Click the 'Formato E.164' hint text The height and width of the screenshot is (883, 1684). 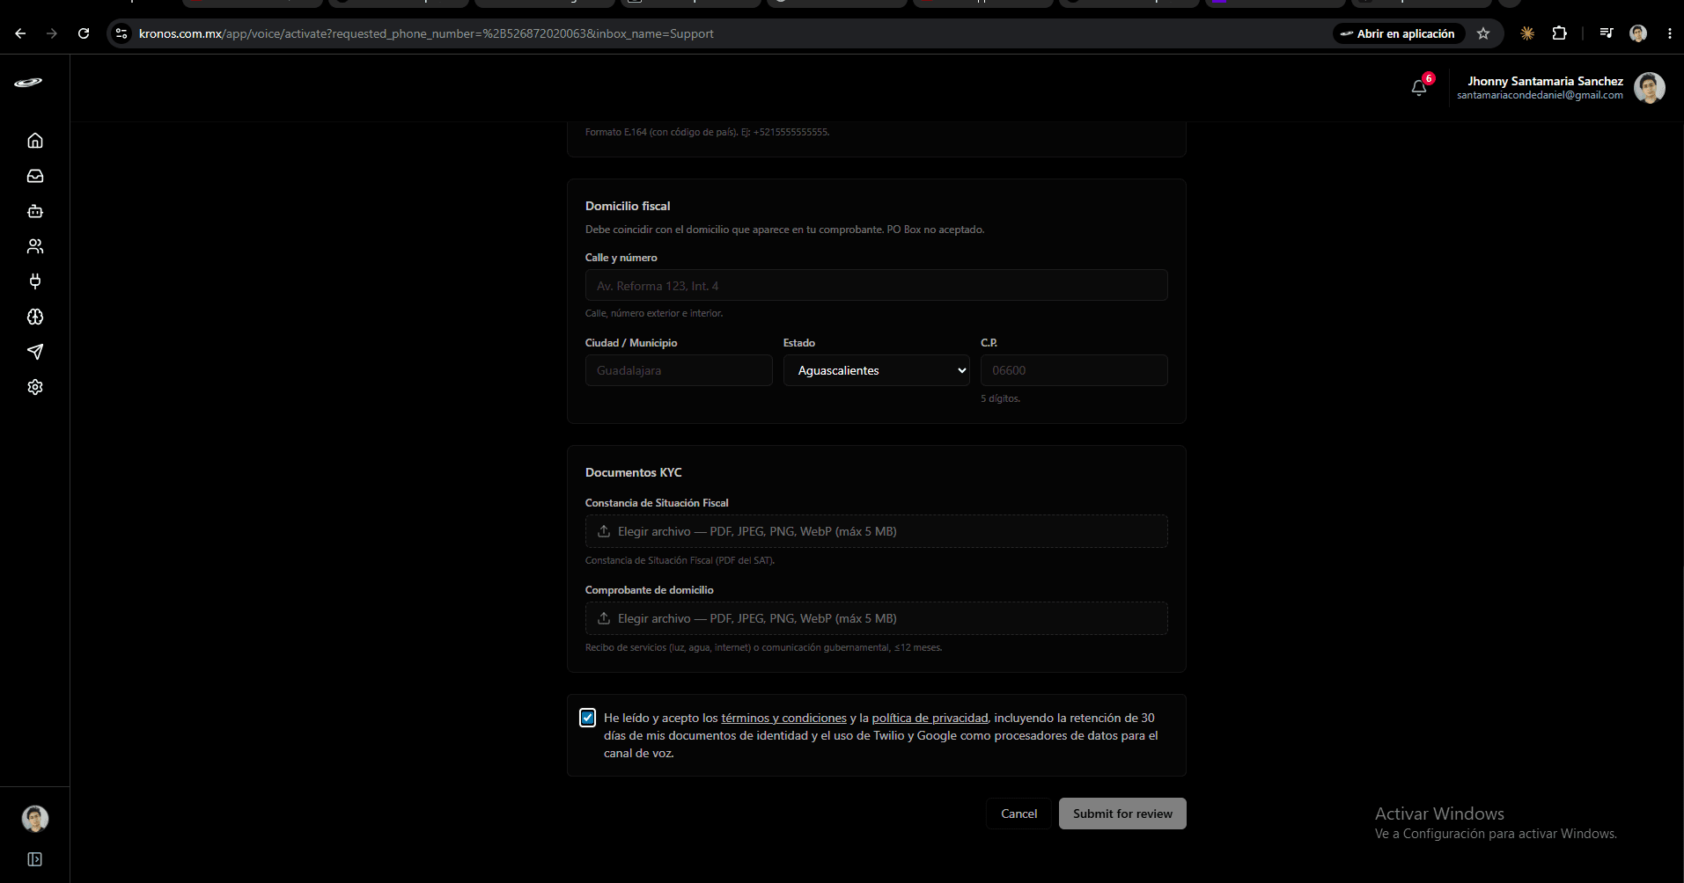click(707, 132)
